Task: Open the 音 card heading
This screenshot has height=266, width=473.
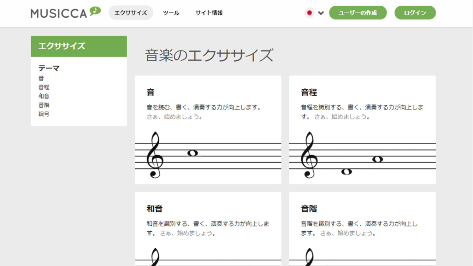Action: click(151, 92)
